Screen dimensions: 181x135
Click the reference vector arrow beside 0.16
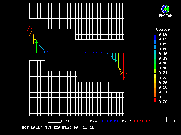click(54, 122)
